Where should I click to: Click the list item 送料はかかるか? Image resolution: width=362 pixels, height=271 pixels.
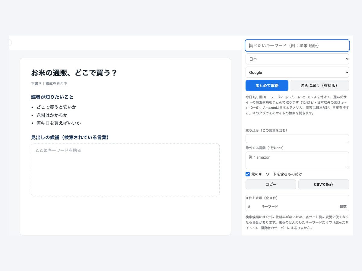click(x=52, y=115)
